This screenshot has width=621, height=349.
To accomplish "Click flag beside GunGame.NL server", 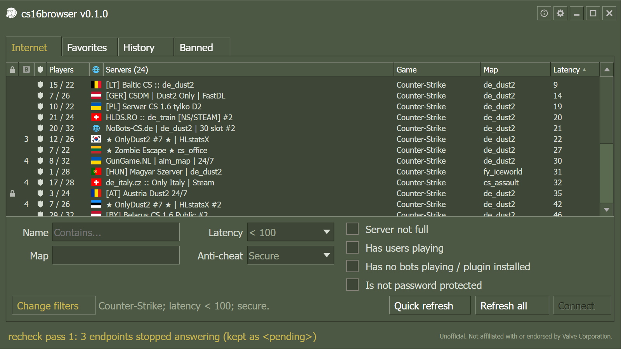I will [x=96, y=161].
